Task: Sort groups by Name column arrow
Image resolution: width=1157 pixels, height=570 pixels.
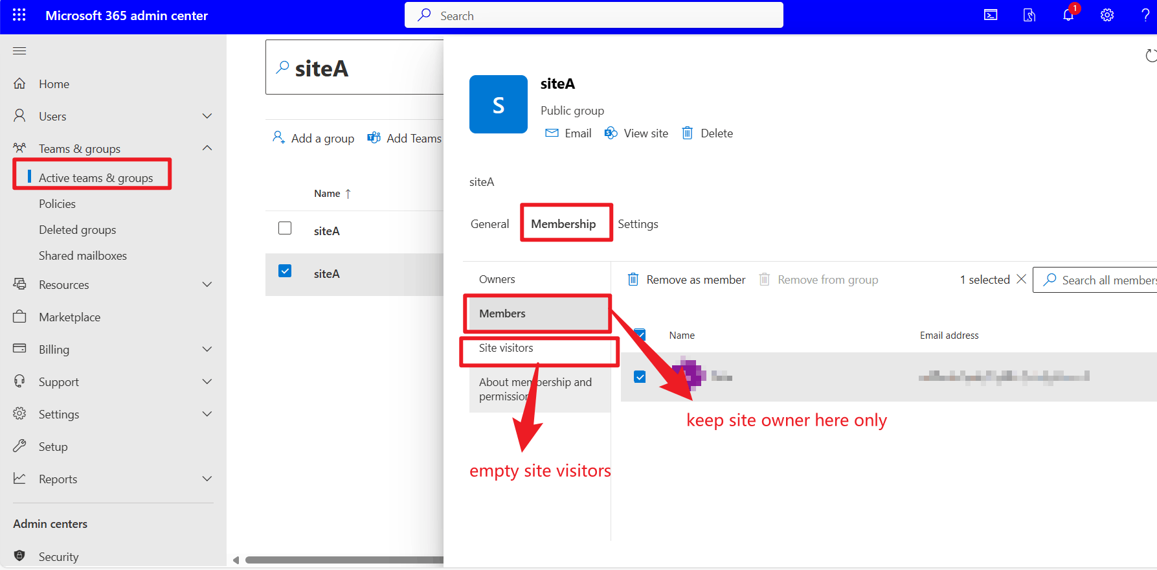Action: (x=348, y=194)
